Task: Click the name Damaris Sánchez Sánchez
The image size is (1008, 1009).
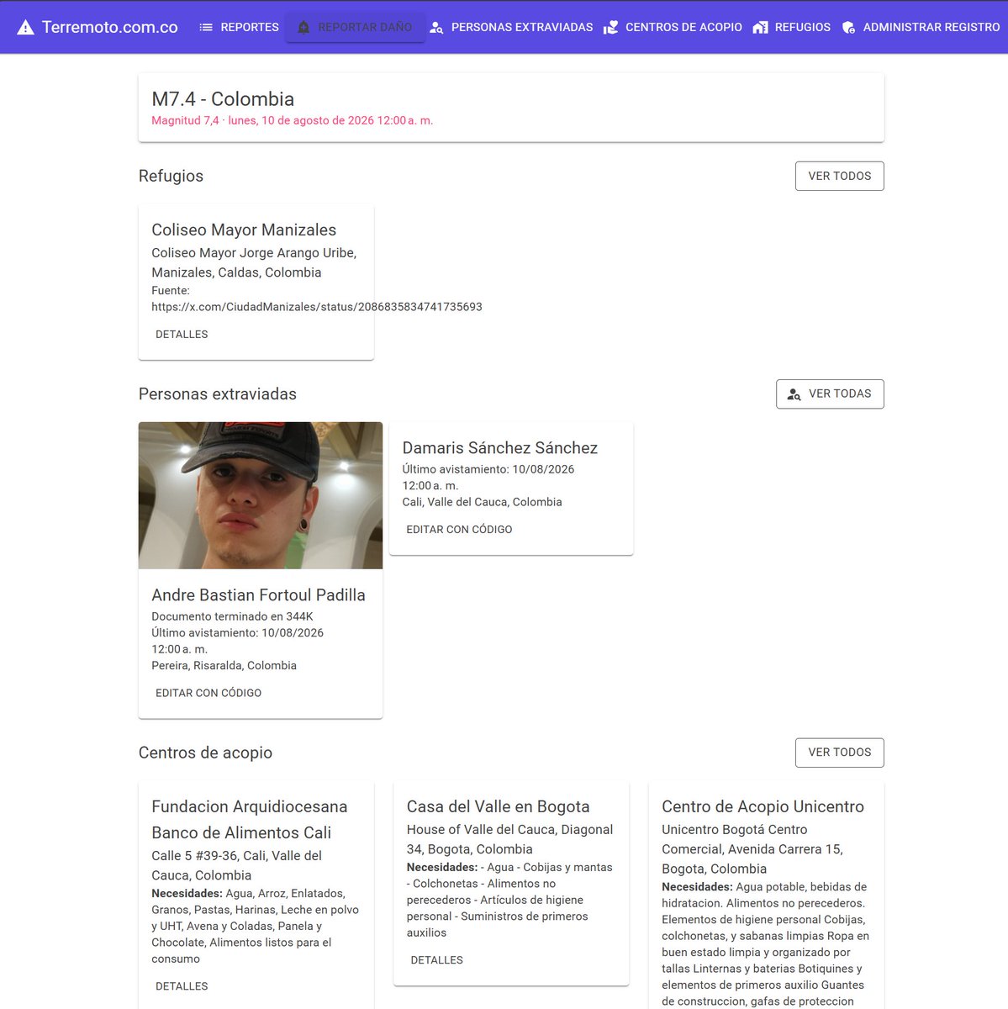Action: pos(499,447)
